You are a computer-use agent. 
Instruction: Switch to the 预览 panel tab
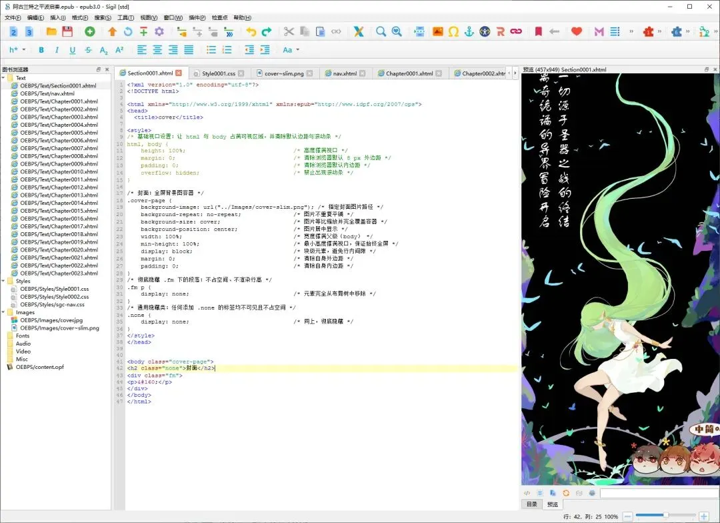[x=553, y=504]
